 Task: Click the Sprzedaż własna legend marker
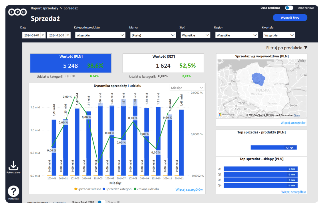75,189
